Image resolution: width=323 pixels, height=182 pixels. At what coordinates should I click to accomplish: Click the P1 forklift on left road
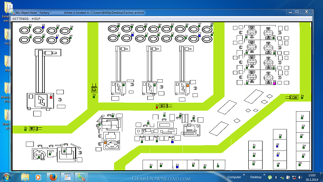pos(34,129)
